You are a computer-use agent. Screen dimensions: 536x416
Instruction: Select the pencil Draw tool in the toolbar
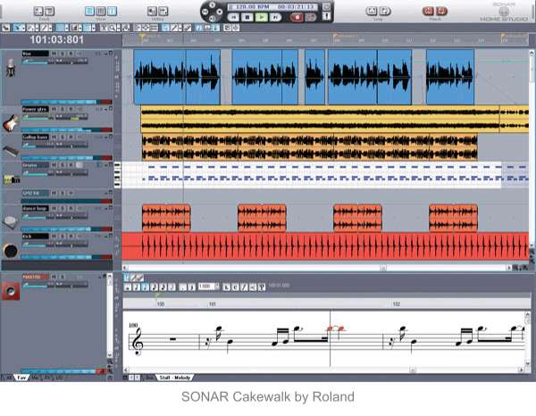tap(44, 28)
